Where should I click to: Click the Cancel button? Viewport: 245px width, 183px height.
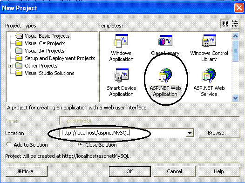175,171
